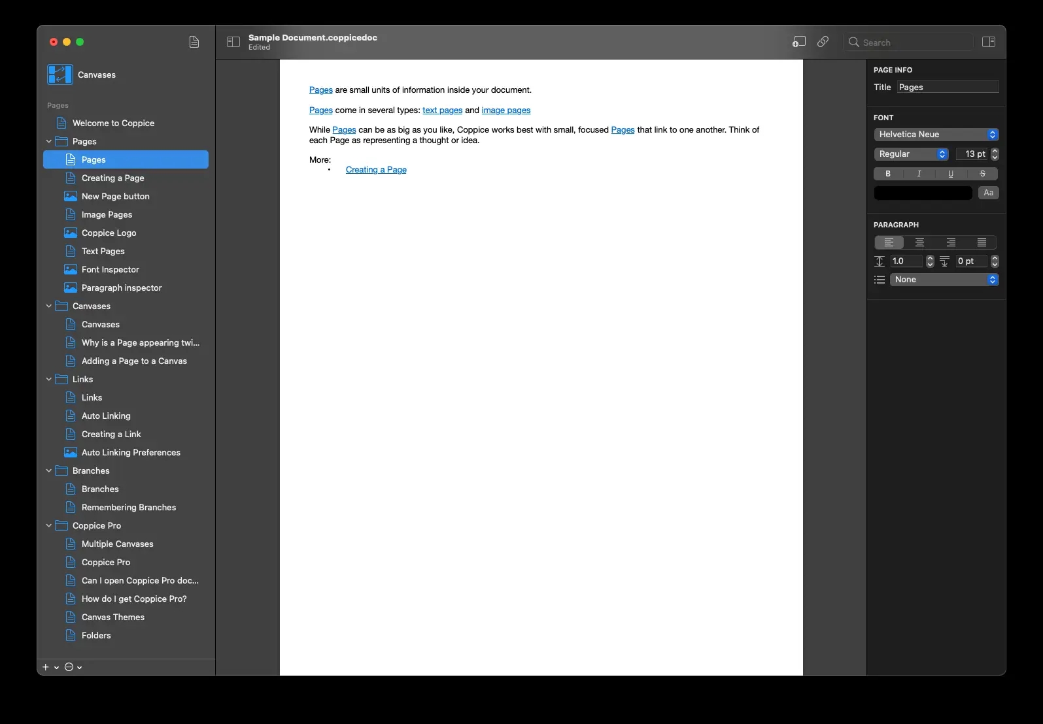Click the font size stepper beside 13 pt
1043x724 pixels.
point(995,154)
